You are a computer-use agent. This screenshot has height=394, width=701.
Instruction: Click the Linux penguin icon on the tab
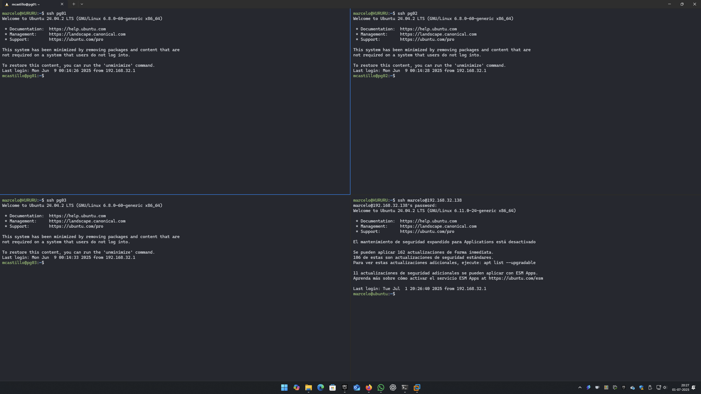click(x=7, y=4)
